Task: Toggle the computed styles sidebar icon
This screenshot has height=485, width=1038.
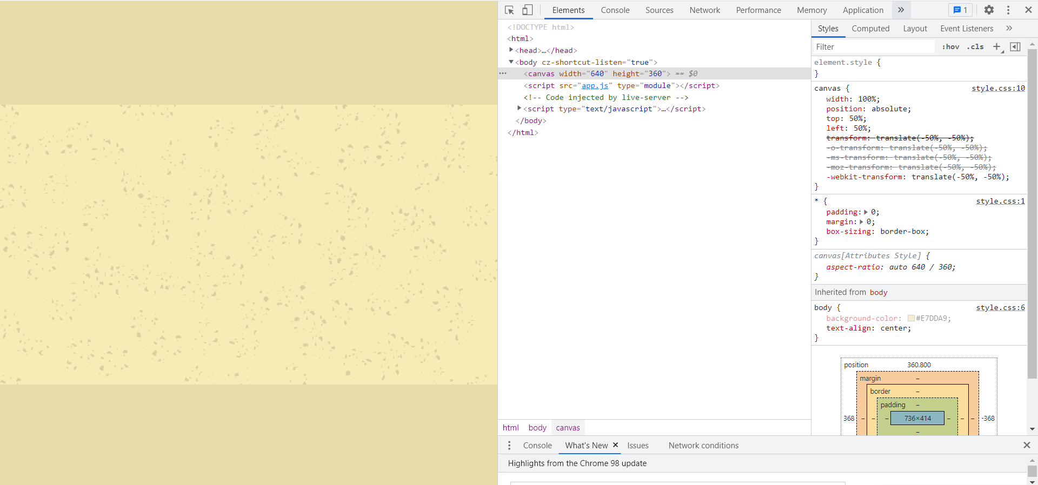Action: (x=1015, y=47)
